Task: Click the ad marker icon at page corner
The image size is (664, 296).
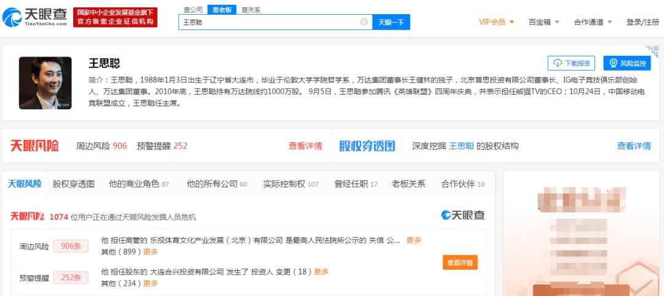Action: coord(652,52)
